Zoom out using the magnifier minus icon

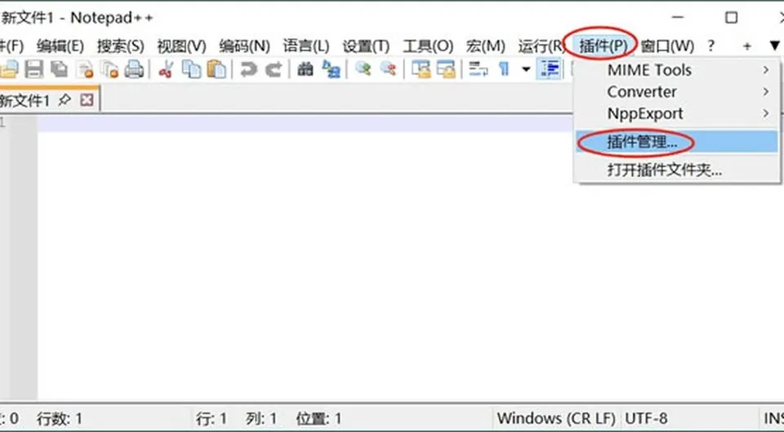click(388, 69)
